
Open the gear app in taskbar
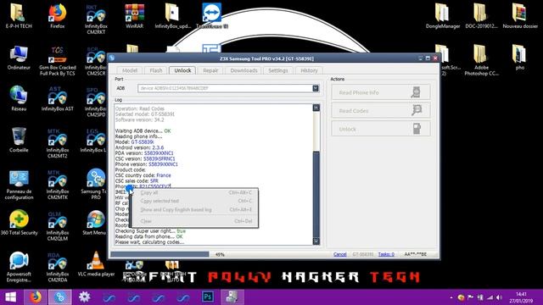84,297
